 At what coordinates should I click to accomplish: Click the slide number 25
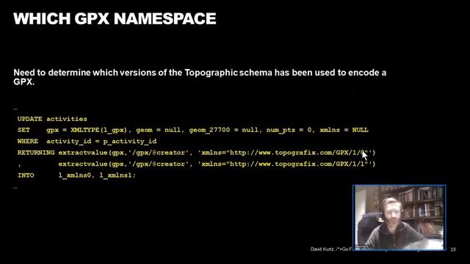pyautogui.click(x=453, y=249)
